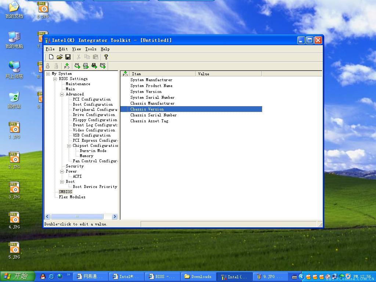Switch to the 9.JPG taskbar window

tap(270, 277)
